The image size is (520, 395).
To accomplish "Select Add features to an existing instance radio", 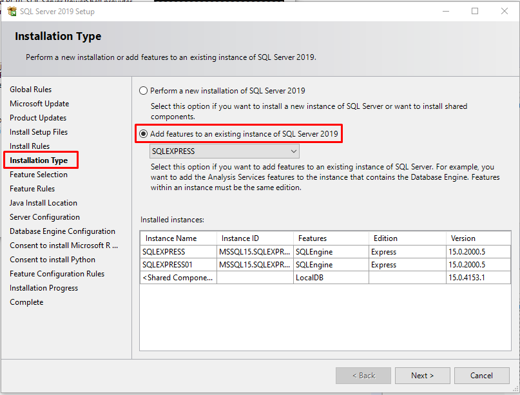I will tap(143, 133).
